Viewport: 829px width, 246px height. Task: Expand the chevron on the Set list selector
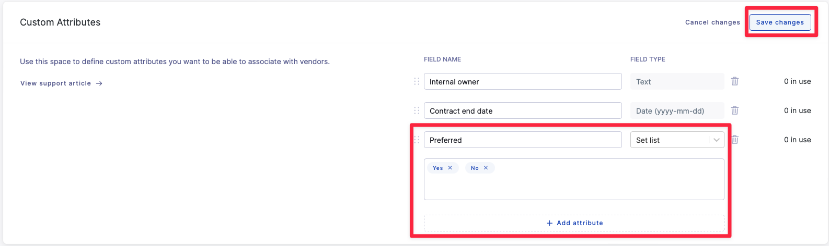[x=717, y=140]
